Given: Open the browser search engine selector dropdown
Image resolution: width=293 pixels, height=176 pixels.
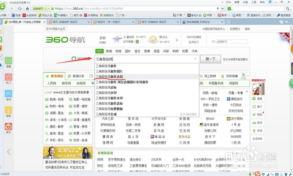Looking at the screenshot, I should (x=230, y=8).
